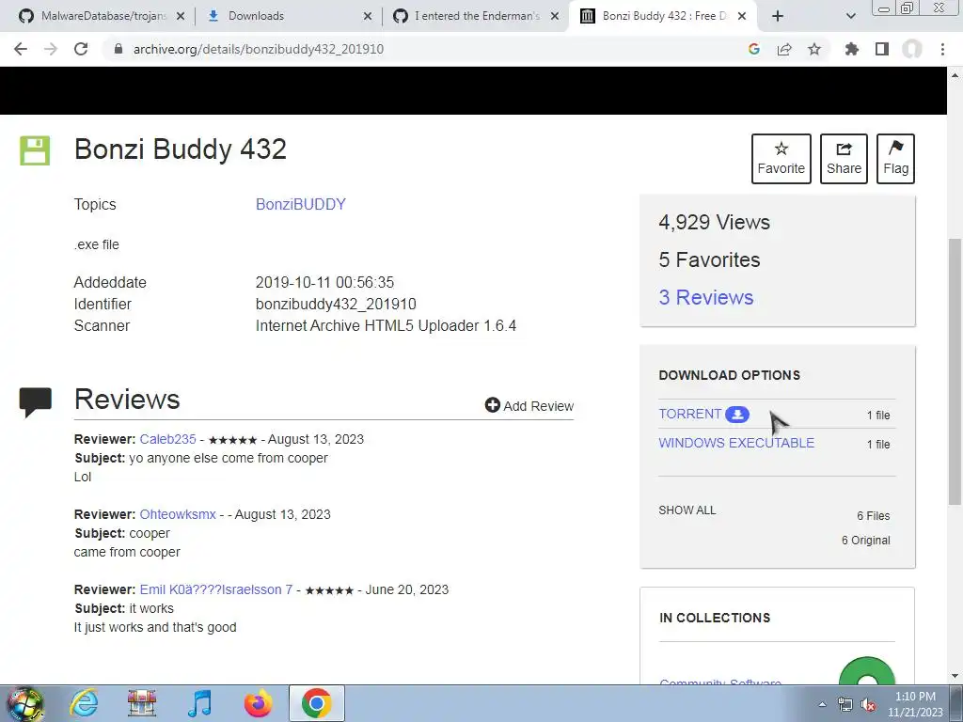The image size is (963, 722).
Task: Select the Bonzi Buddy 432 tab
Action: (665, 16)
